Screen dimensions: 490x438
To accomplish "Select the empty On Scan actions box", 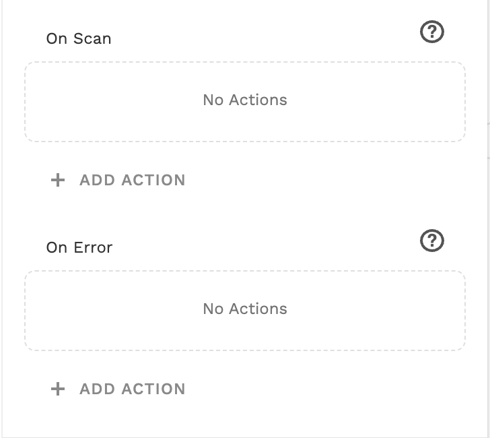I will tap(245, 102).
